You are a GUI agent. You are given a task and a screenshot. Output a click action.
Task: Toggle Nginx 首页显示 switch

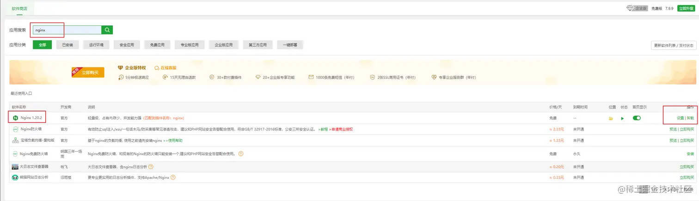coord(637,118)
